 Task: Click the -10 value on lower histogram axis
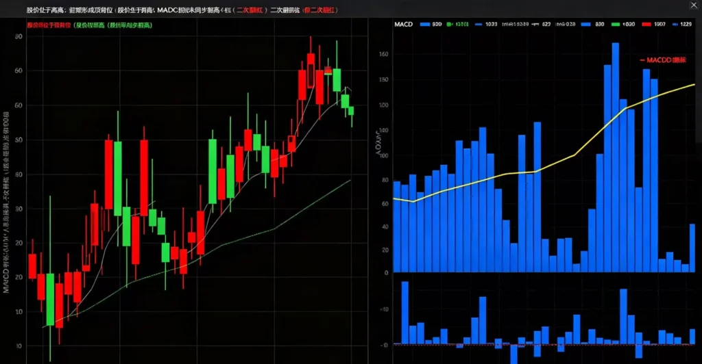[x=385, y=309]
